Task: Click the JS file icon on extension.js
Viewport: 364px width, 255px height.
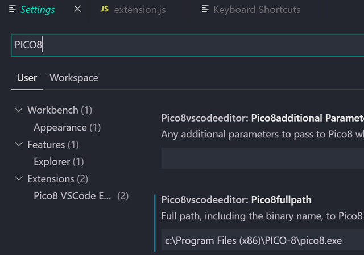Action: [x=104, y=9]
